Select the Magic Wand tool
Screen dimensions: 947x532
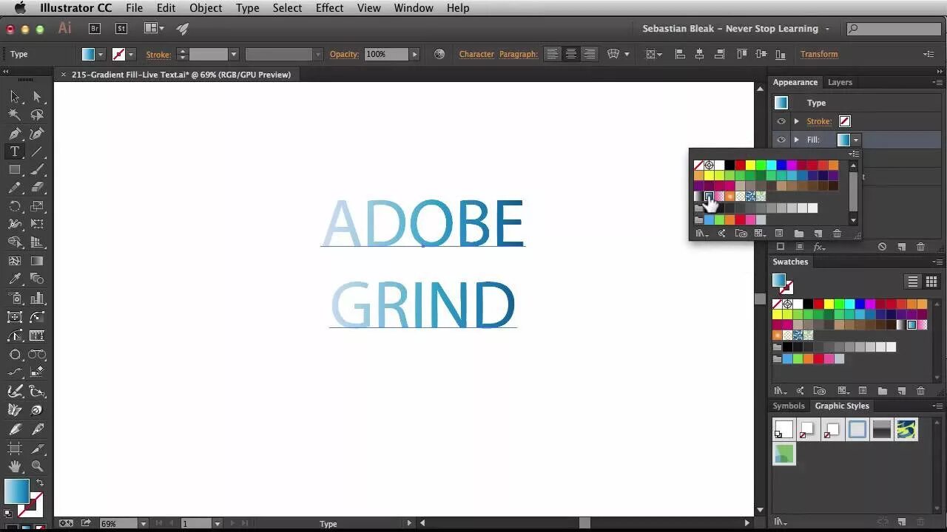tap(15, 115)
